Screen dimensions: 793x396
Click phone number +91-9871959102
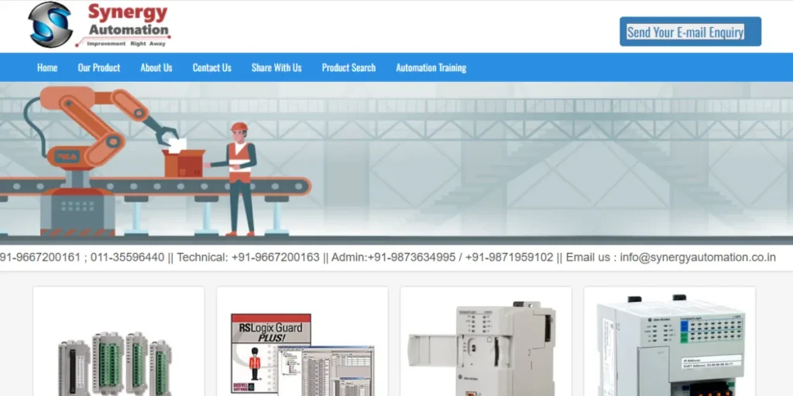coord(510,258)
